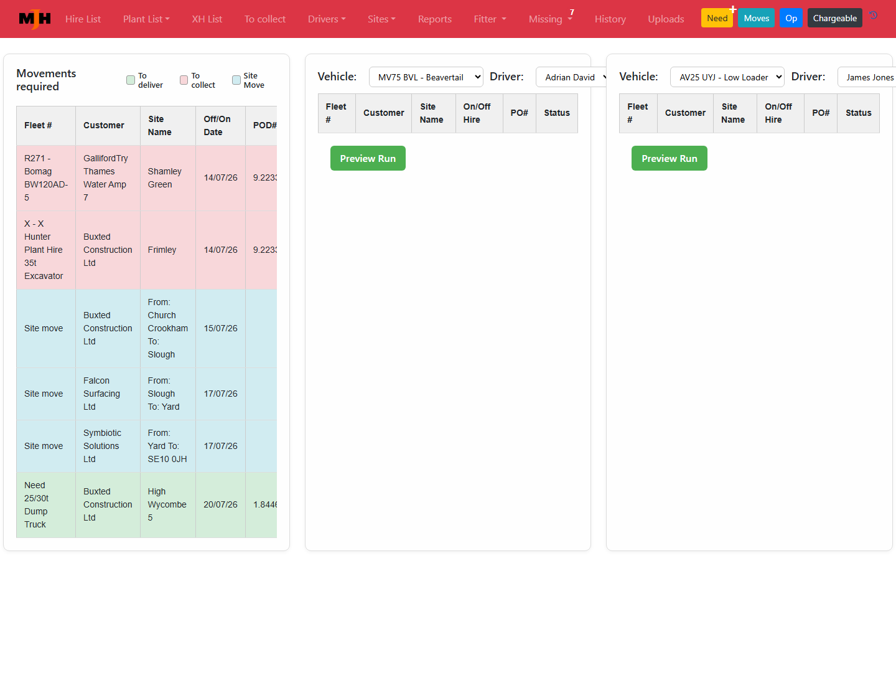Open the MV75 BVL Beavertail vehicle dropdown
896x685 pixels.
(426, 77)
